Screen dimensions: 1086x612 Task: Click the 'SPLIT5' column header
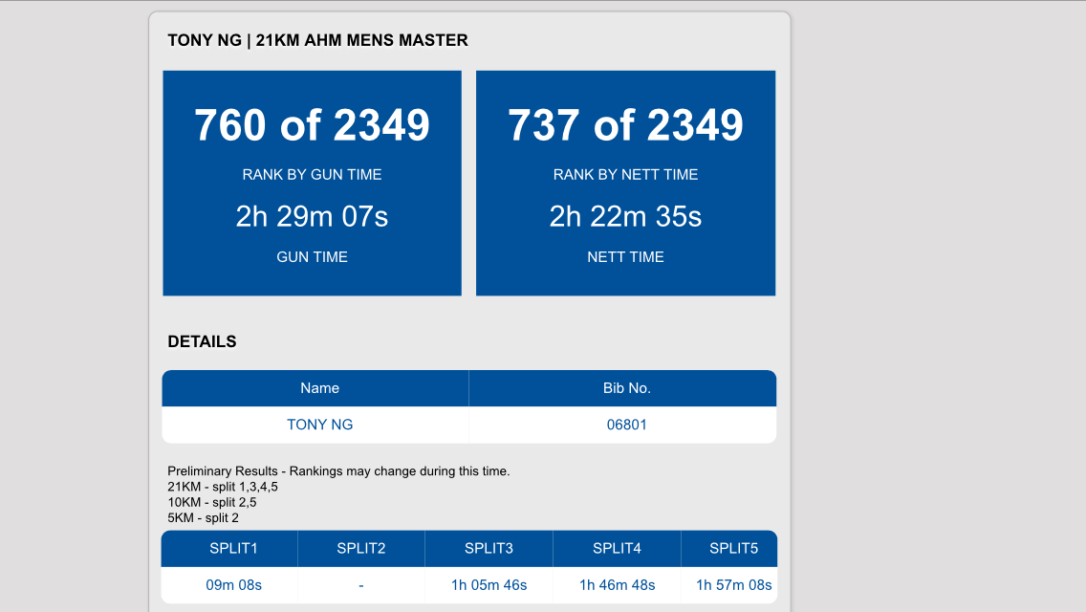(729, 549)
